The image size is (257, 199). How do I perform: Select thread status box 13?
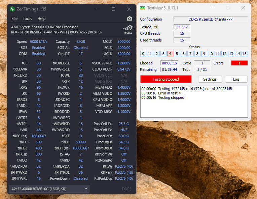coord(231,54)
